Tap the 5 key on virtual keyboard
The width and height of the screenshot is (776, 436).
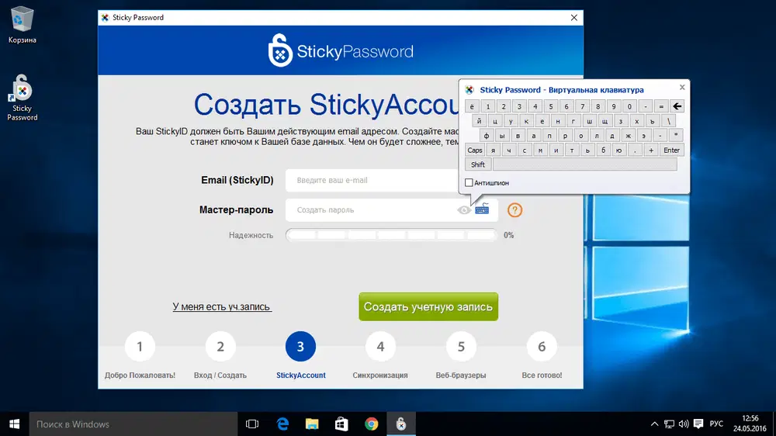pos(550,106)
